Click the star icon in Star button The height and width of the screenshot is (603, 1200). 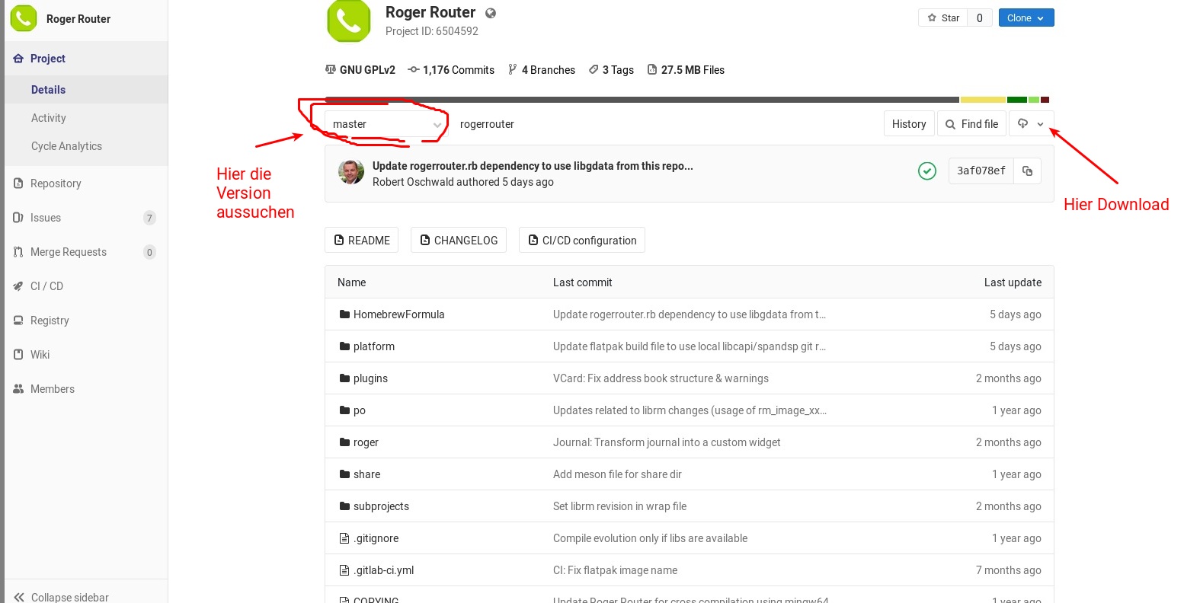pyautogui.click(x=932, y=18)
